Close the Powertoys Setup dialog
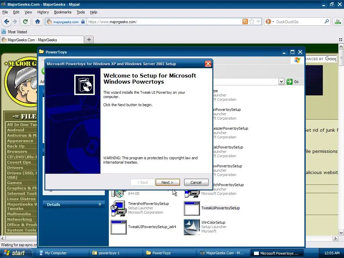Screen dimensions: 344x258 tap(208, 64)
